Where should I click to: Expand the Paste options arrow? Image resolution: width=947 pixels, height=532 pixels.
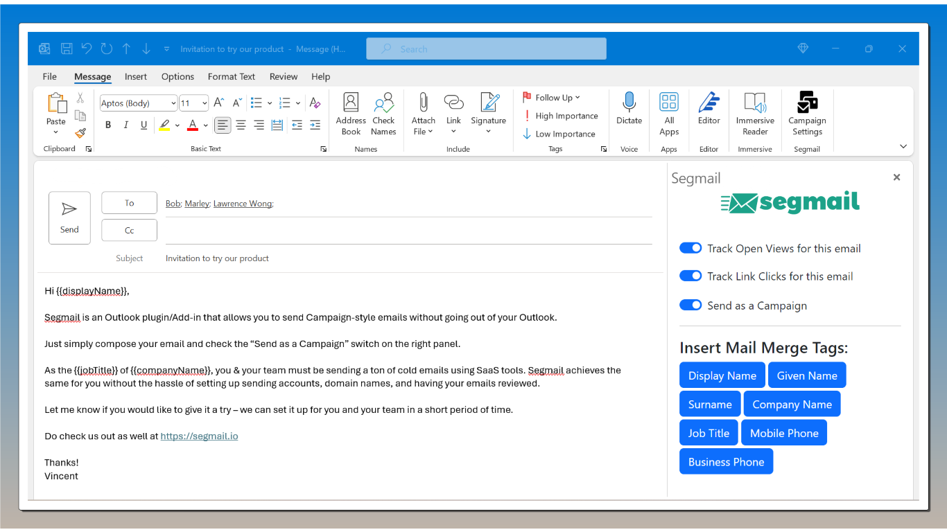56,132
